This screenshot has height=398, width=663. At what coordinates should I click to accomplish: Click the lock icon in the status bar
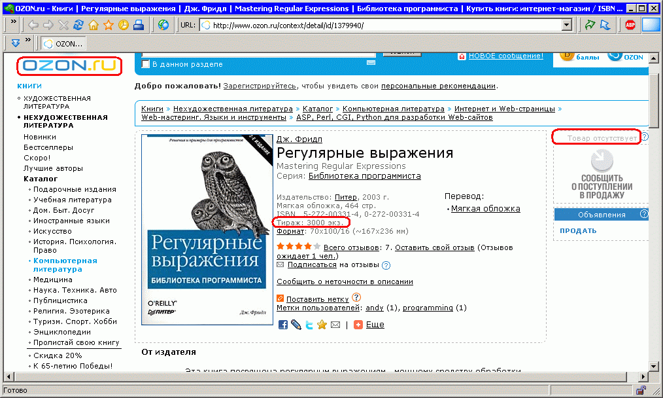coord(641,390)
